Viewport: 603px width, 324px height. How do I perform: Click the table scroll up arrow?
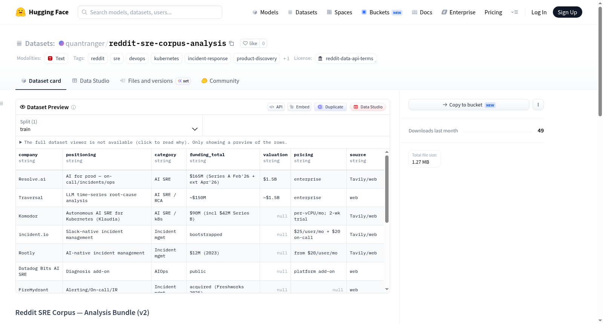[x=387, y=152]
